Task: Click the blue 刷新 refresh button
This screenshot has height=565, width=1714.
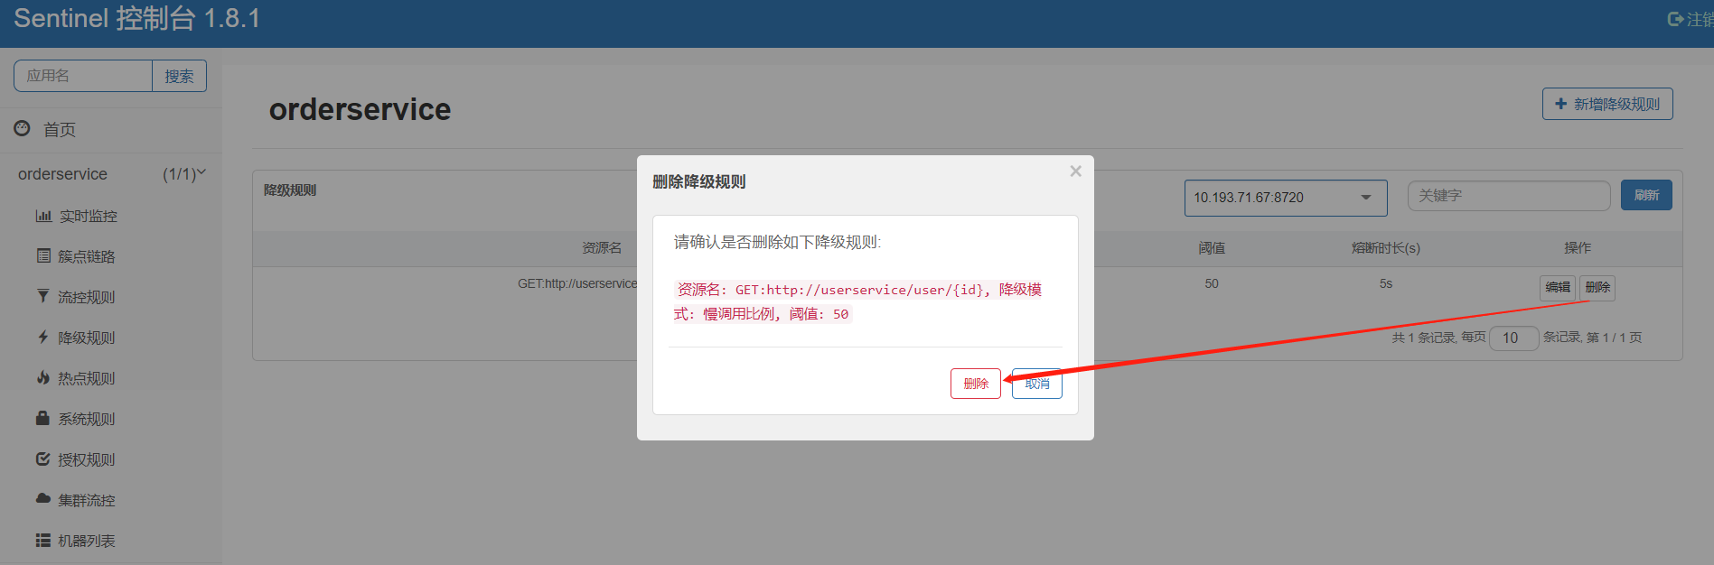Action: click(1646, 195)
